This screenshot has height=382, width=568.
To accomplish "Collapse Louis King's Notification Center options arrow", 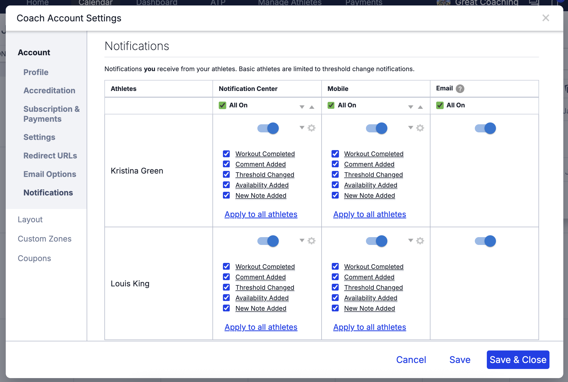I will [x=302, y=241].
